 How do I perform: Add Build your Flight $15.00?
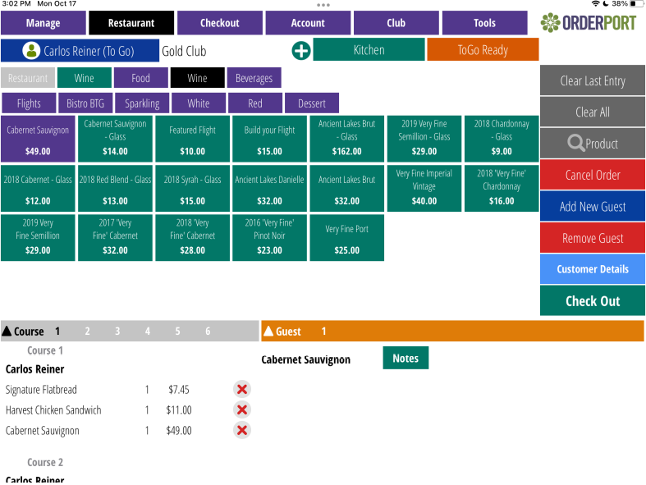(269, 139)
